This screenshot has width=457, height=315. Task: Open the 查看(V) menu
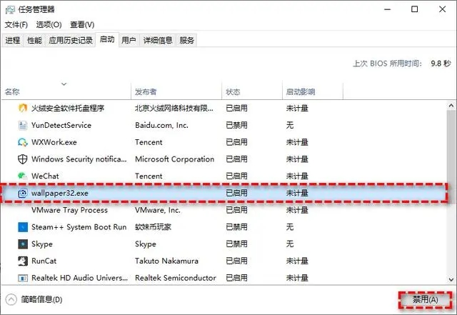82,24
